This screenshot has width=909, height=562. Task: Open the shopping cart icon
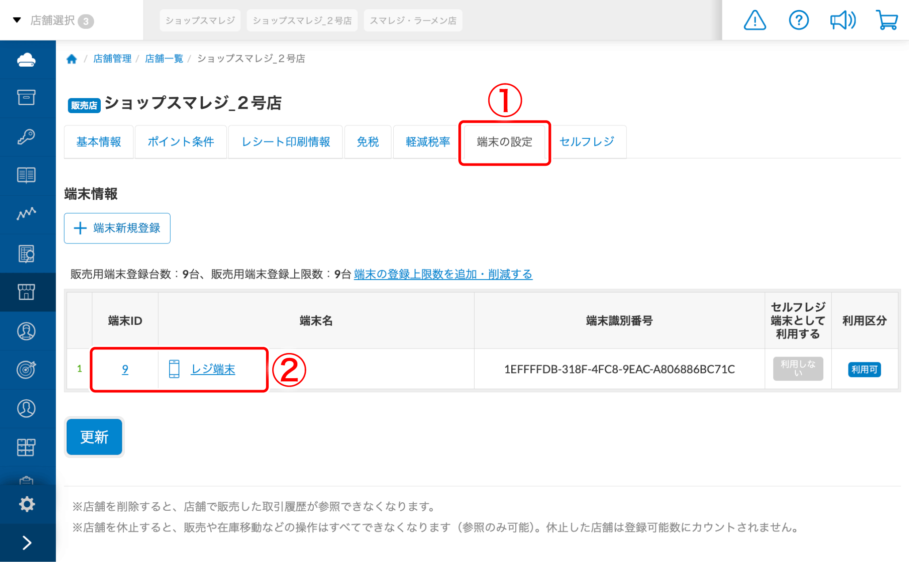[x=887, y=20]
